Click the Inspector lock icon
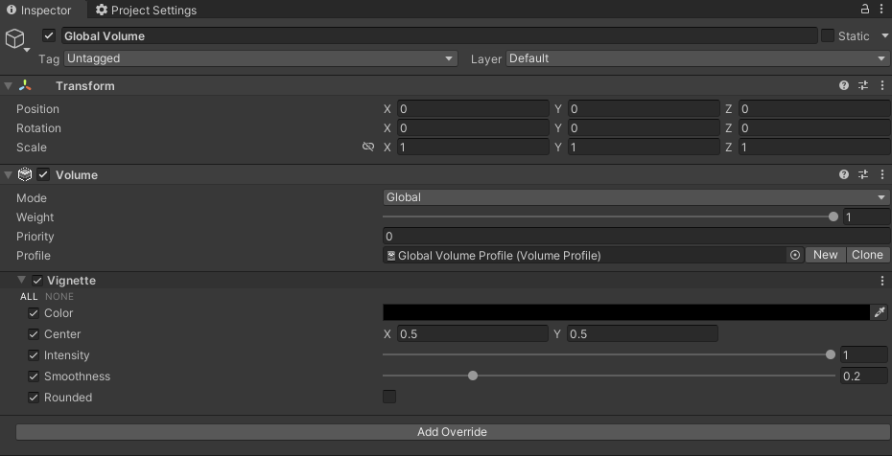The image size is (892, 456). [x=865, y=10]
